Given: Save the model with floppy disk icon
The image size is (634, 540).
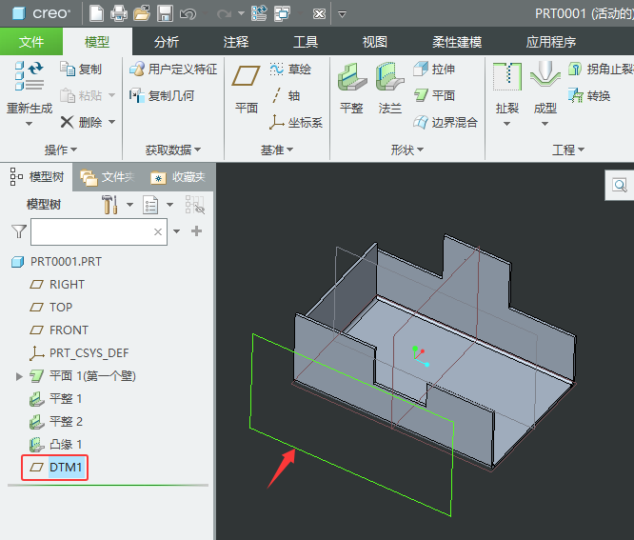Looking at the screenshot, I should point(165,13).
